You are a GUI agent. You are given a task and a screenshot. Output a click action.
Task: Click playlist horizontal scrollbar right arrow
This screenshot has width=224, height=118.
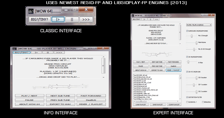click(x=178, y=101)
